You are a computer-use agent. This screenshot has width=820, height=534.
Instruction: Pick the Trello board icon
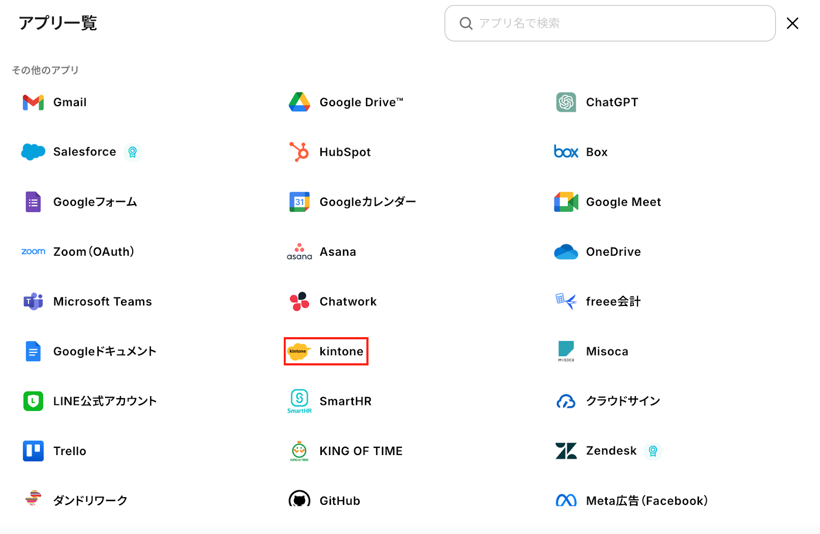coord(33,451)
